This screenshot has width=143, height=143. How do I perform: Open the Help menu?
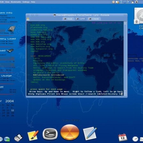tap(33, 2)
